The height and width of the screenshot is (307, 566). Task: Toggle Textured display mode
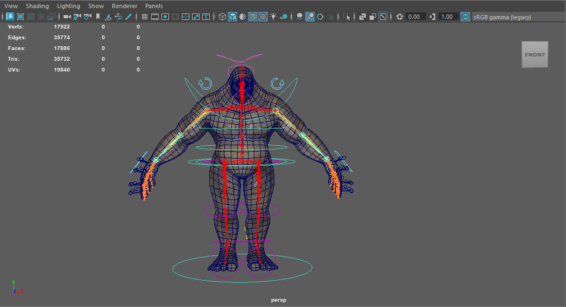(263, 17)
